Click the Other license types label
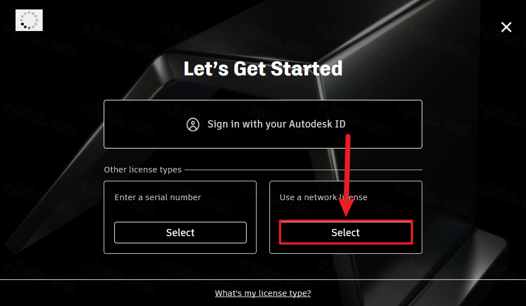 tap(142, 170)
